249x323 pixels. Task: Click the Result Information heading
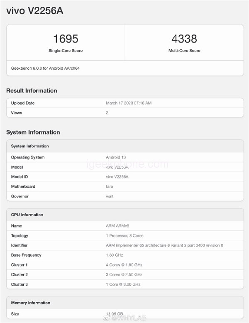pos(32,91)
